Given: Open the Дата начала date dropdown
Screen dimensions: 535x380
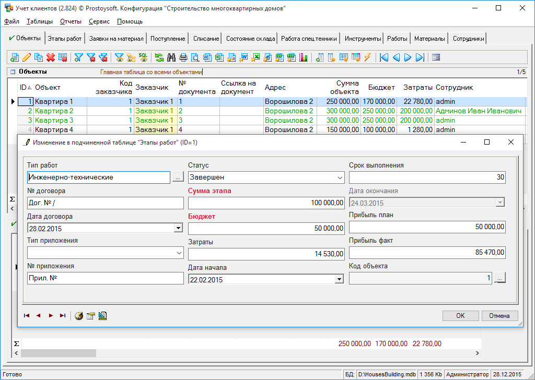Looking at the screenshot, I should click(339, 279).
